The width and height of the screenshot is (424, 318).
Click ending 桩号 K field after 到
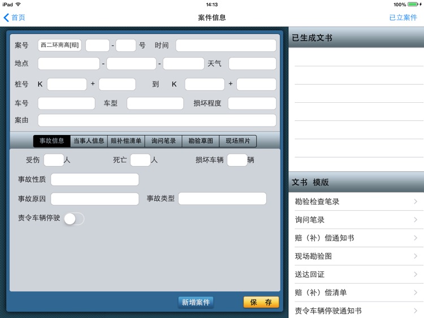[205, 84]
